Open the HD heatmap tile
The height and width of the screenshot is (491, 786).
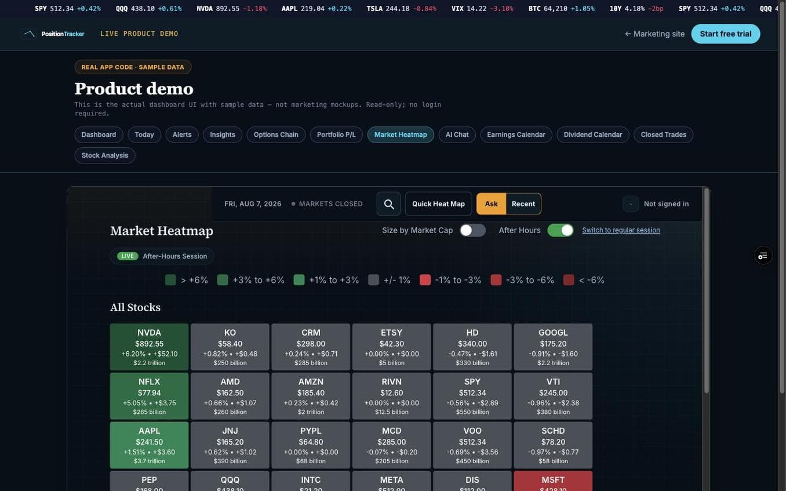coord(472,347)
